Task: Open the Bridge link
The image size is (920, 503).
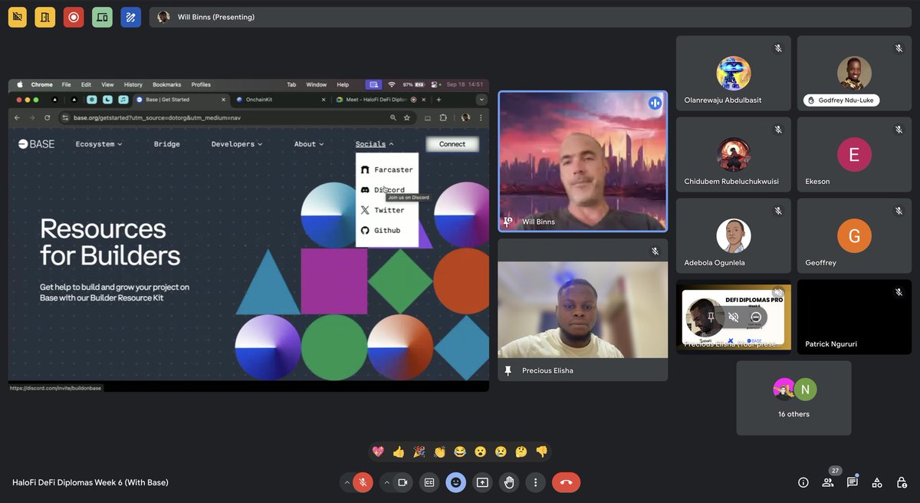Action: tap(167, 144)
